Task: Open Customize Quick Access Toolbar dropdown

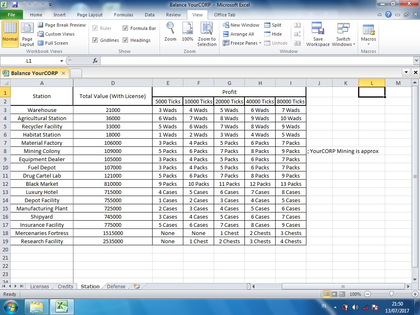Action: click(50, 5)
